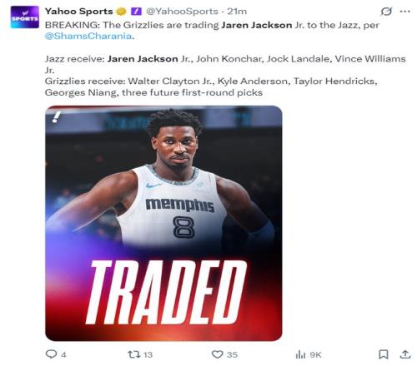Click the @YahooSports handle

click(182, 12)
